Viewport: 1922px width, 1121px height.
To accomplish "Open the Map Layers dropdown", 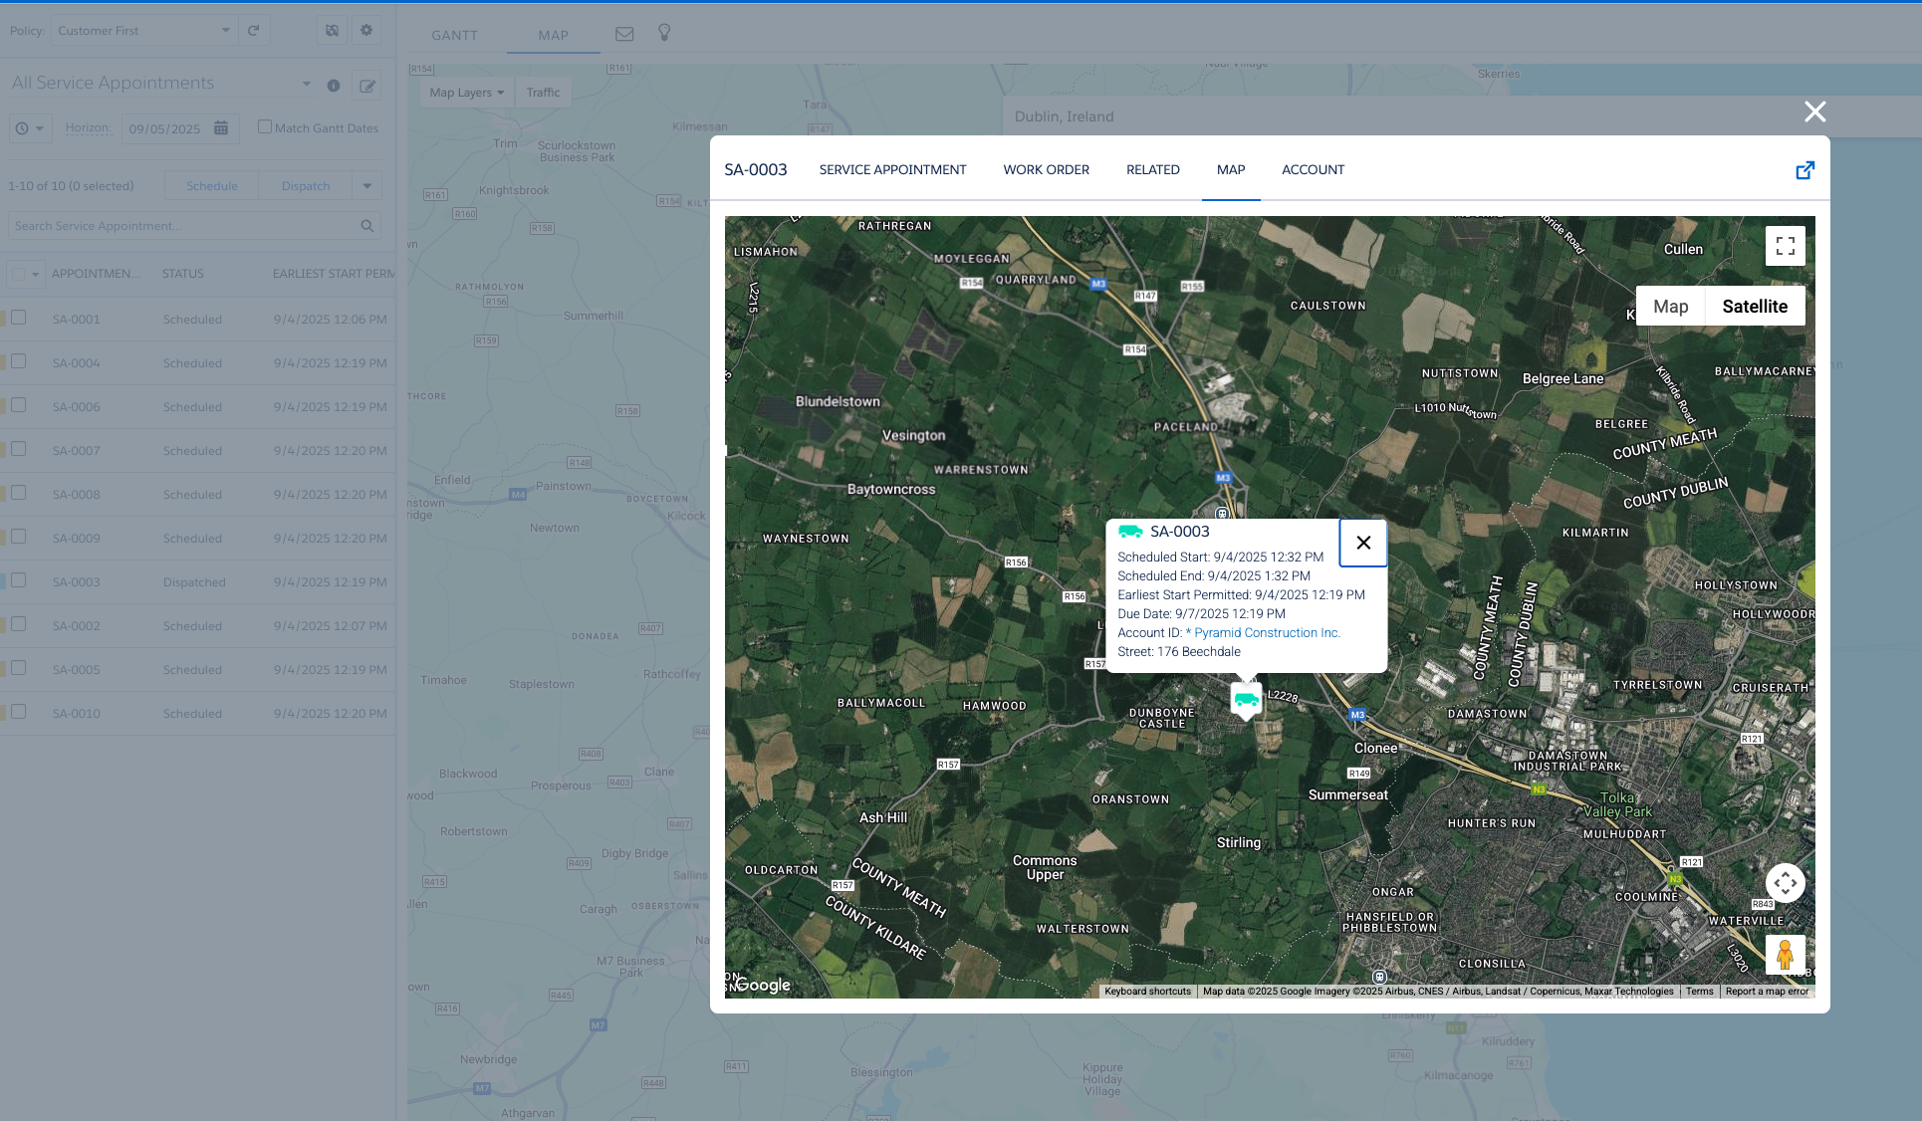I will [466, 93].
